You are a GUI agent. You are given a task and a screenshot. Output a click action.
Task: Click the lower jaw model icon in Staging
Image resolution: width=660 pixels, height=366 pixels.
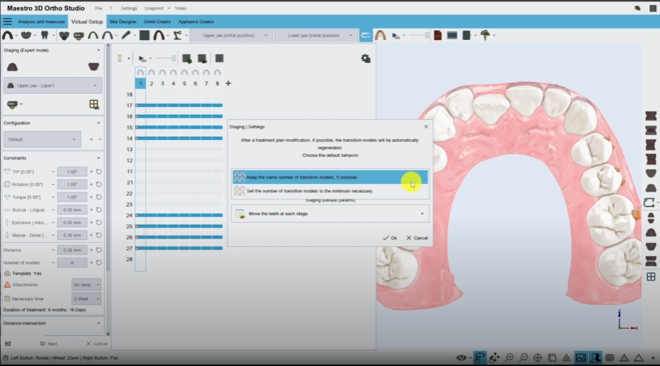click(x=93, y=66)
